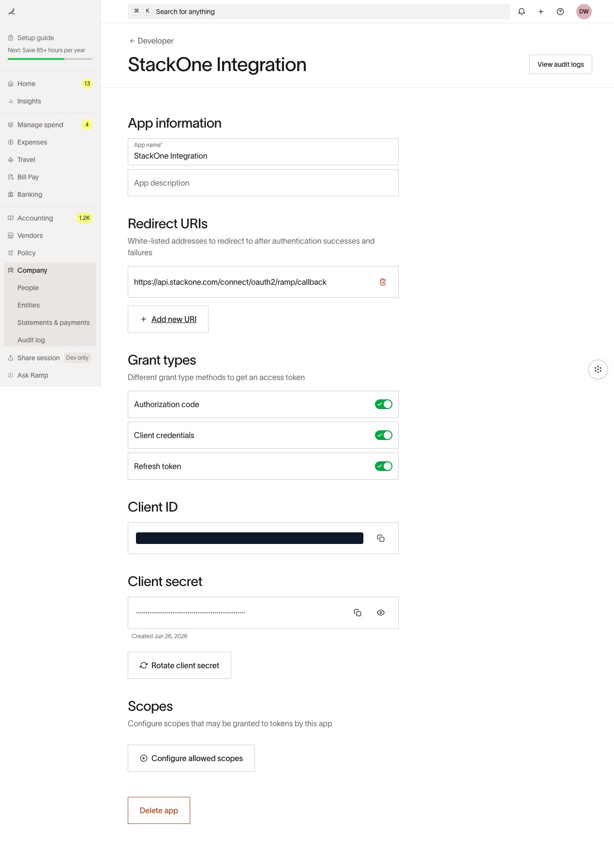614x851 pixels.
Task: Toggle the Client credentials grant type
Action: (x=384, y=435)
